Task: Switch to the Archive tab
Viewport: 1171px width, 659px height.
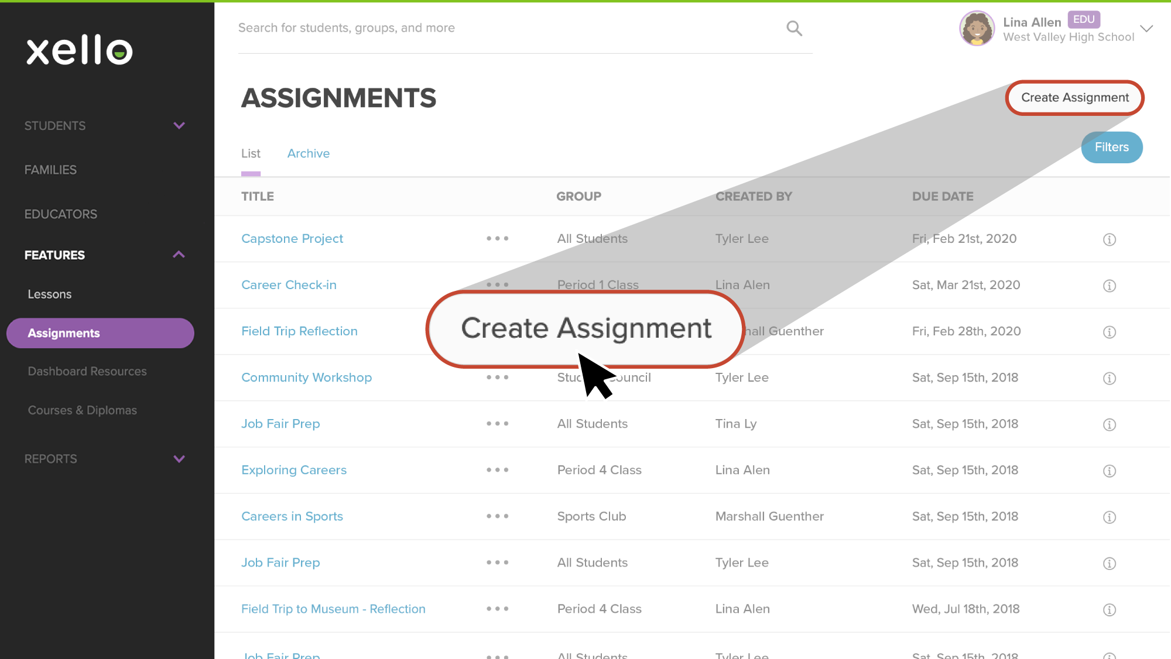Action: [307, 153]
